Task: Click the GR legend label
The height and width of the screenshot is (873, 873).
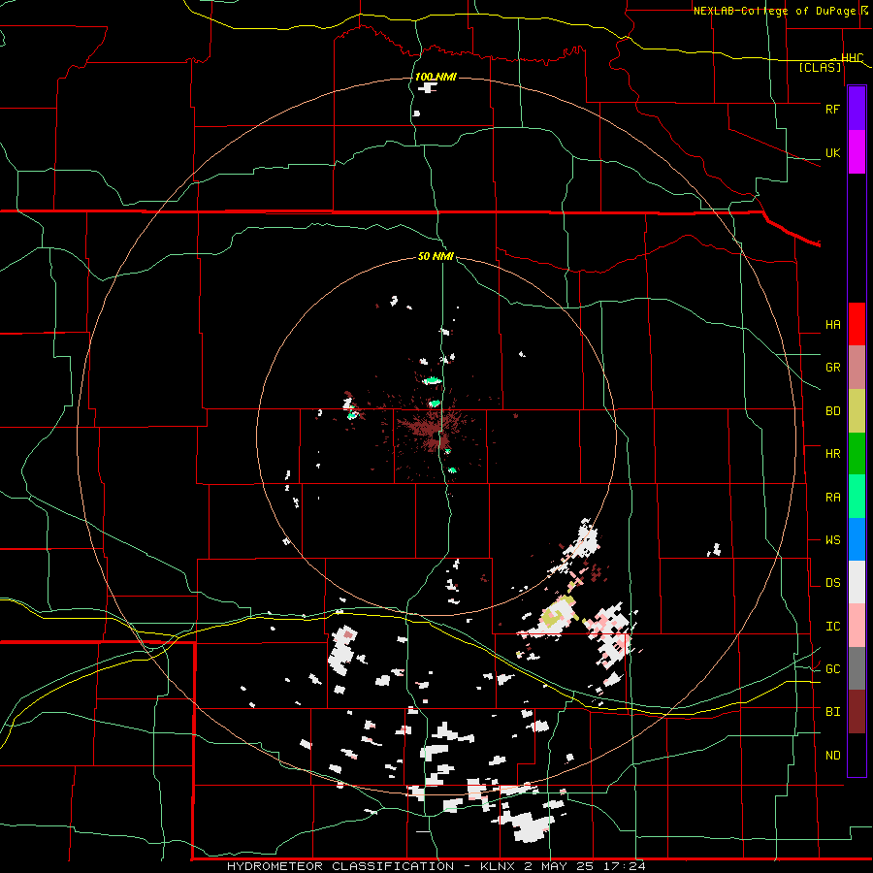Action: tap(832, 368)
